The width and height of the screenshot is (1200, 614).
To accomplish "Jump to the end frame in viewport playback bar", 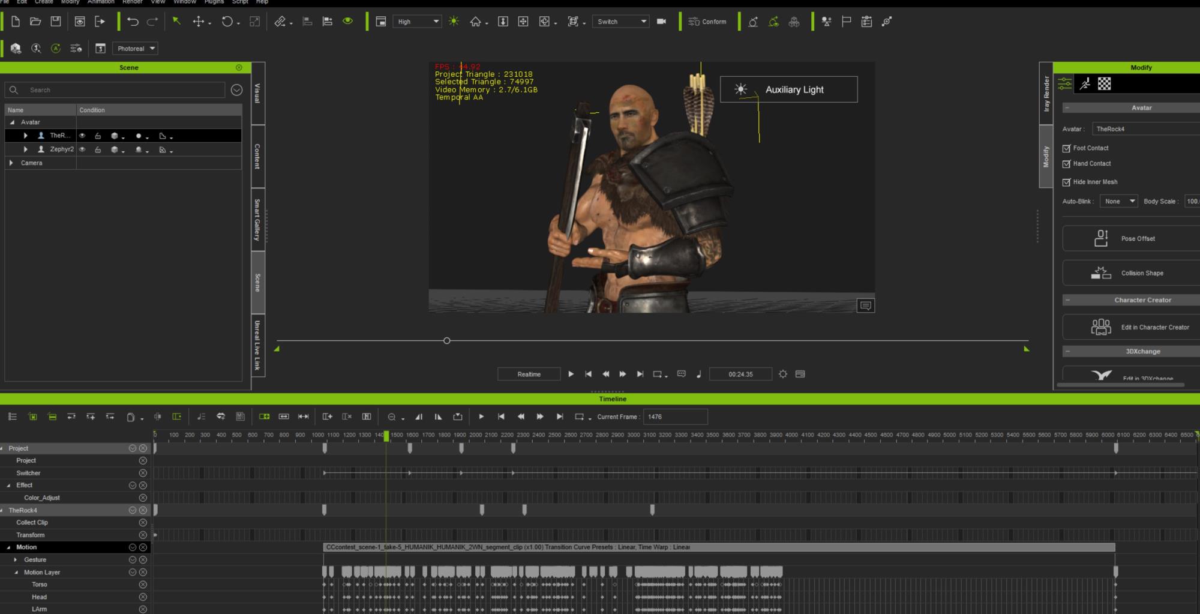I will pos(640,374).
